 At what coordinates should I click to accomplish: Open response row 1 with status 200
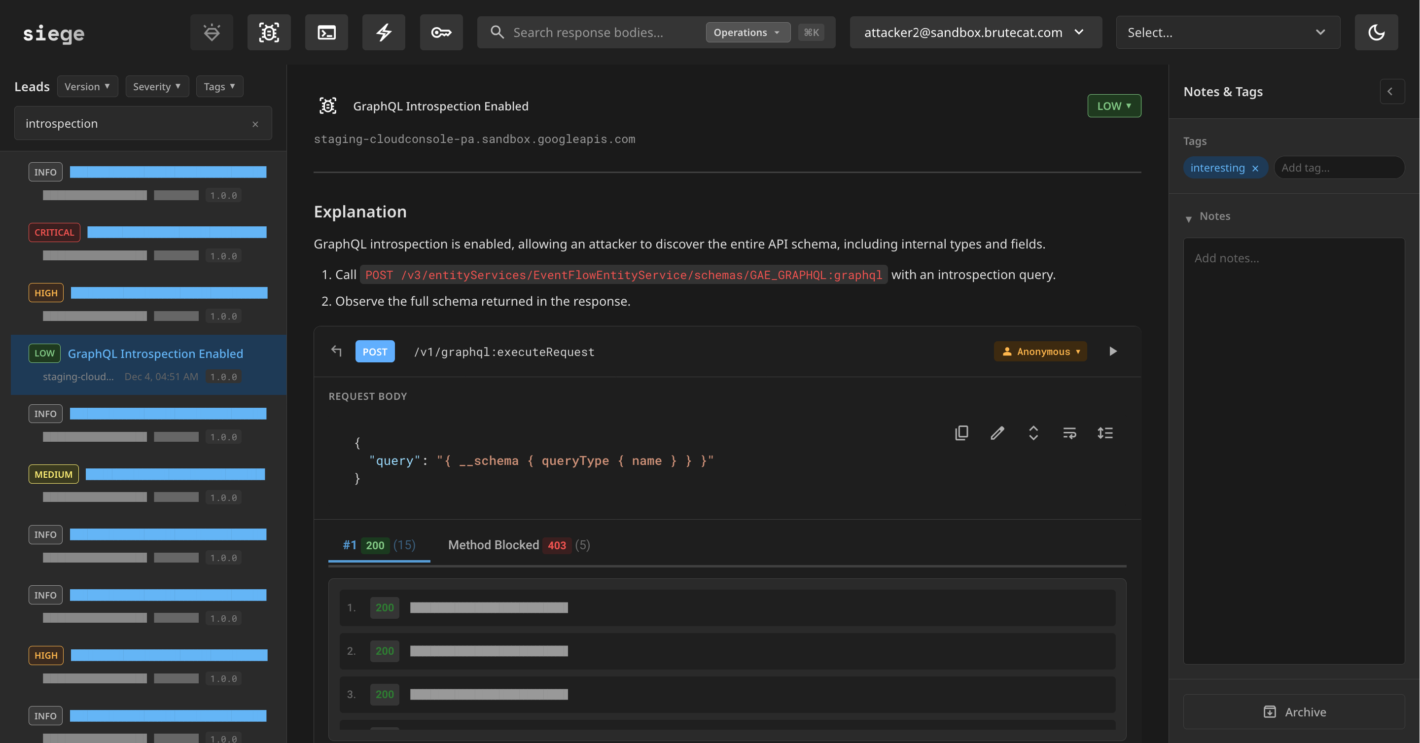click(727, 608)
